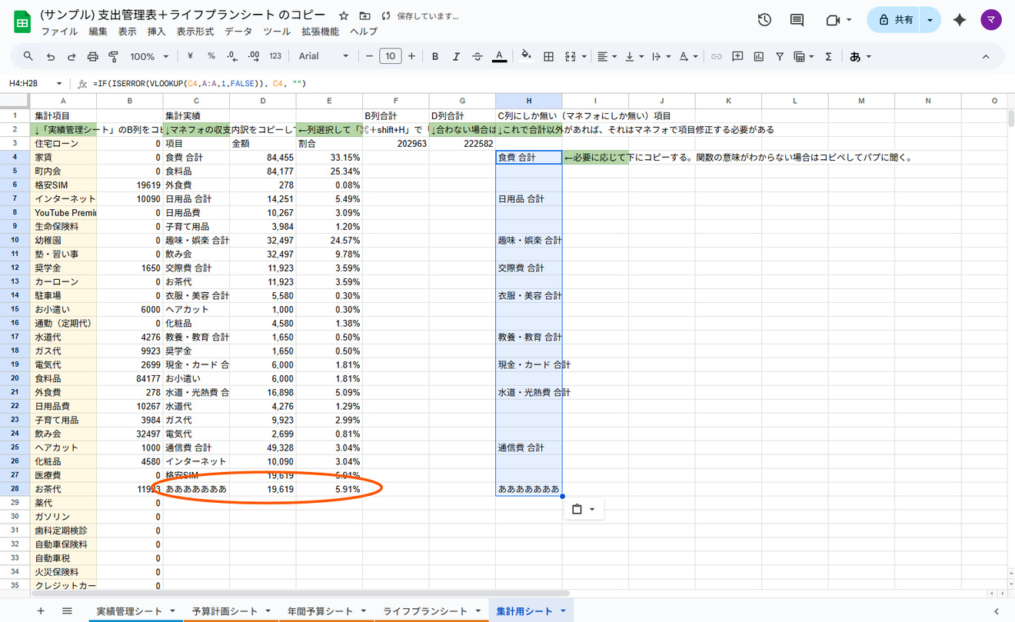Show all sheets list
Image resolution: width=1015 pixels, height=622 pixels.
point(67,610)
